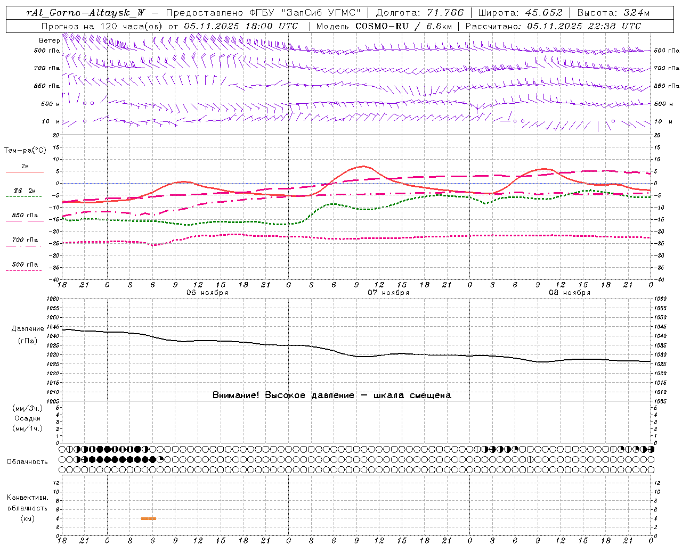This screenshot has width=682, height=545.
Task: Click the warning Внимание! Высокое давление — шкала смещена
Action: pos(332,395)
